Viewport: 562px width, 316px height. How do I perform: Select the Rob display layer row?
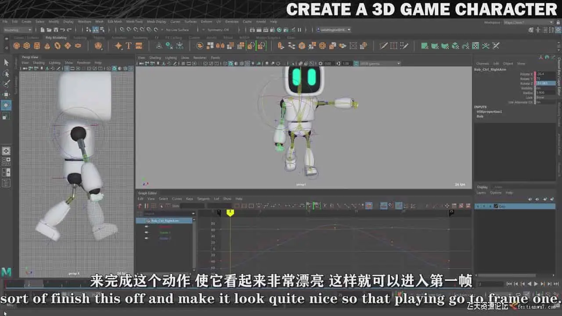click(515, 206)
